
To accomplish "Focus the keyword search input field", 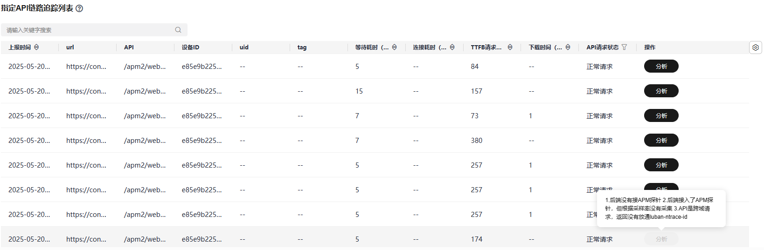I will (x=89, y=30).
